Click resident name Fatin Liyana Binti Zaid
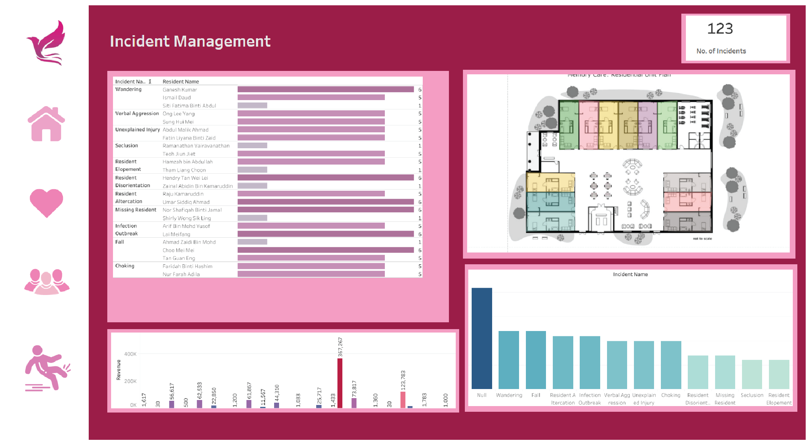This screenshot has height=444, width=811. point(189,138)
